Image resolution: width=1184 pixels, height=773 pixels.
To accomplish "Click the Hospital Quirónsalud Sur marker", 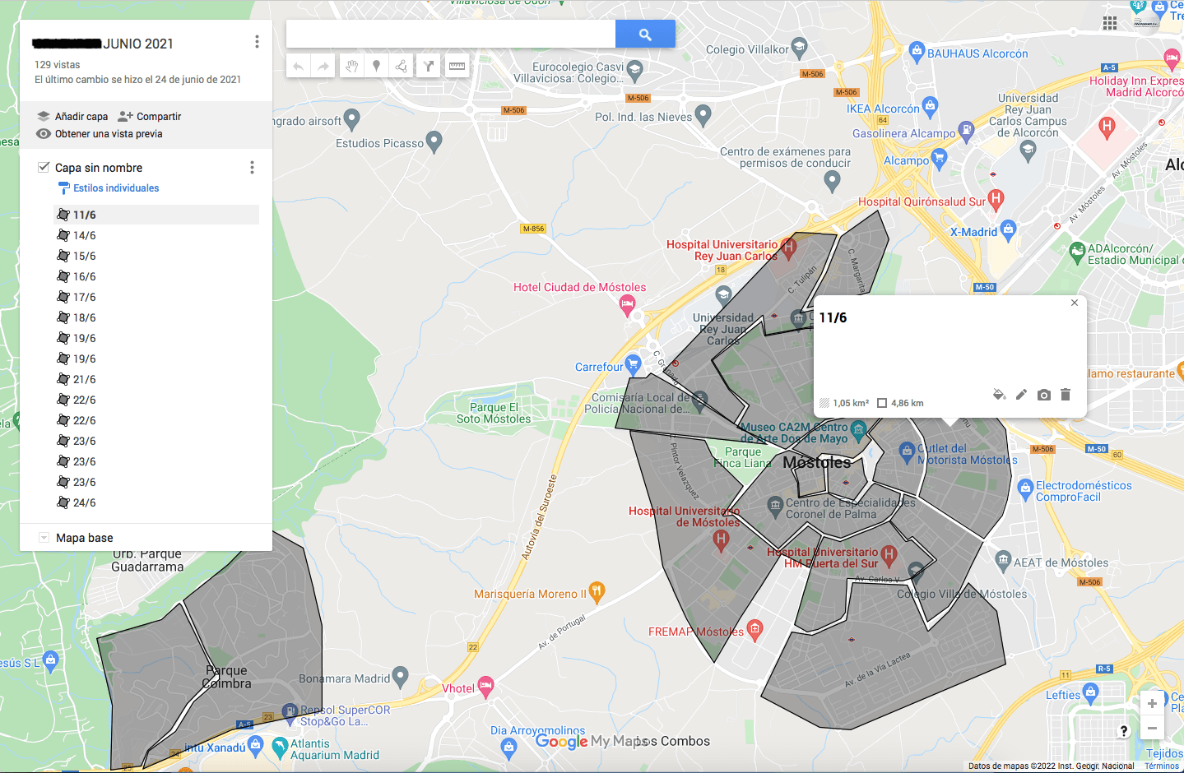I will [996, 198].
